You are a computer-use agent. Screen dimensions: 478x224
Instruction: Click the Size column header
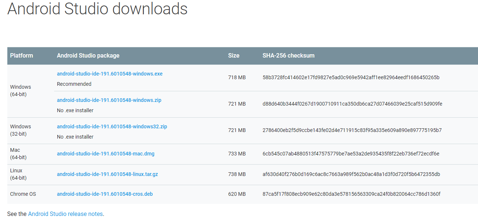click(233, 55)
